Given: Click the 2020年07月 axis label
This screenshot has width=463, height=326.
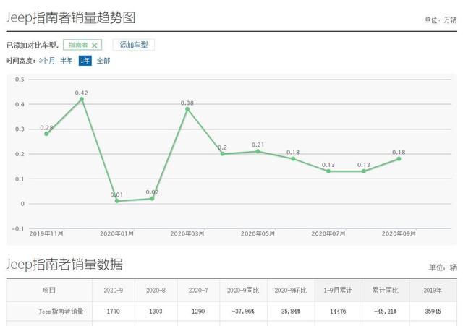Looking at the screenshot, I should [x=328, y=233].
